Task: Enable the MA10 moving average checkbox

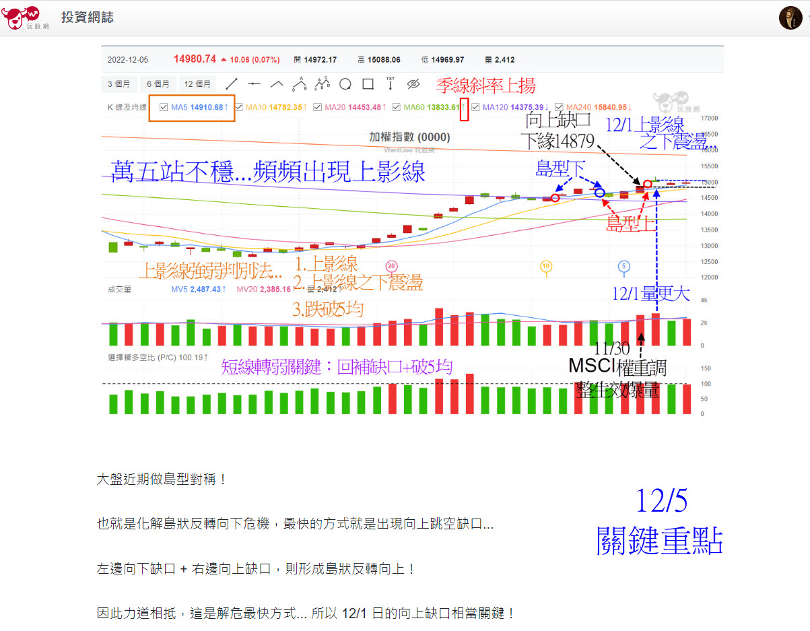Action: click(x=238, y=108)
